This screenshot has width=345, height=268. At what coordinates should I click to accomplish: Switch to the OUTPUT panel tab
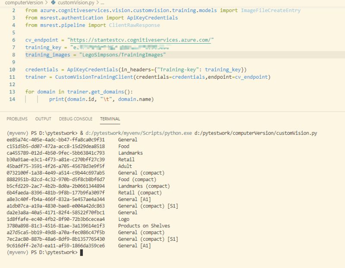[43, 119]
